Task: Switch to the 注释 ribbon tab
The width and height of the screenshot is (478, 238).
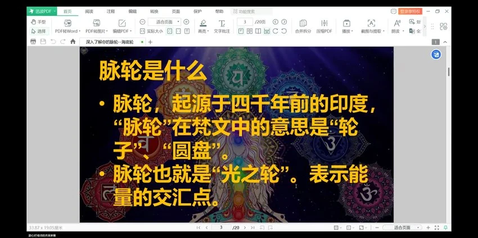Action: (x=111, y=11)
